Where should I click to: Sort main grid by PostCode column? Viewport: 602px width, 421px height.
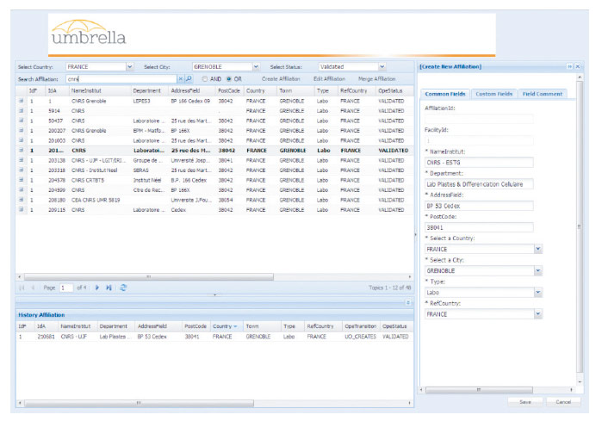point(230,90)
